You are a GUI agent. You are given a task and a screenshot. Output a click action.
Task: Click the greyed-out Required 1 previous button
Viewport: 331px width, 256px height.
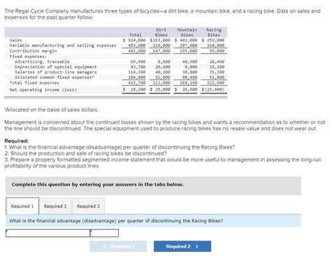(118, 246)
